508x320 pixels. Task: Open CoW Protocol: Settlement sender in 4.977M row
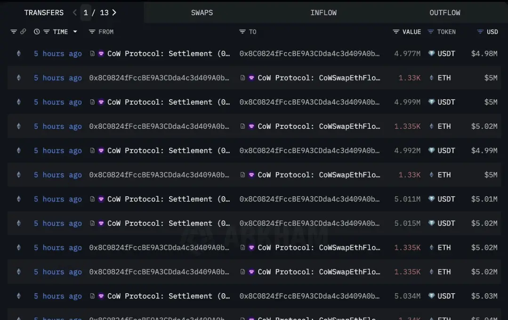coord(169,54)
